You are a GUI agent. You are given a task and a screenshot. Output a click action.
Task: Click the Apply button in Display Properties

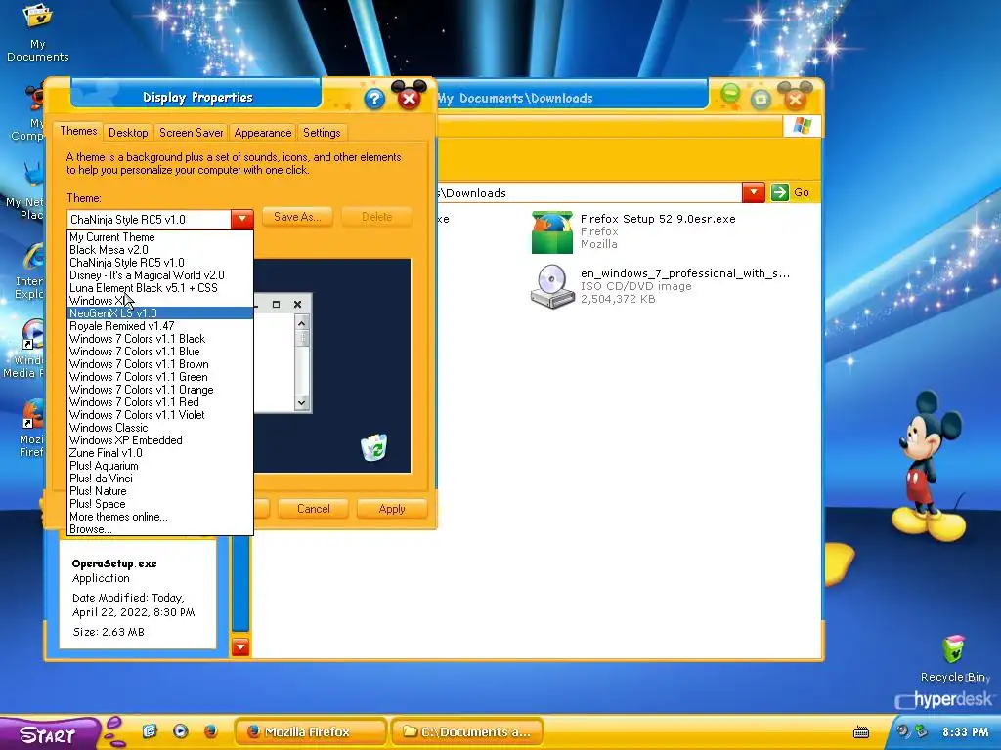click(x=392, y=509)
